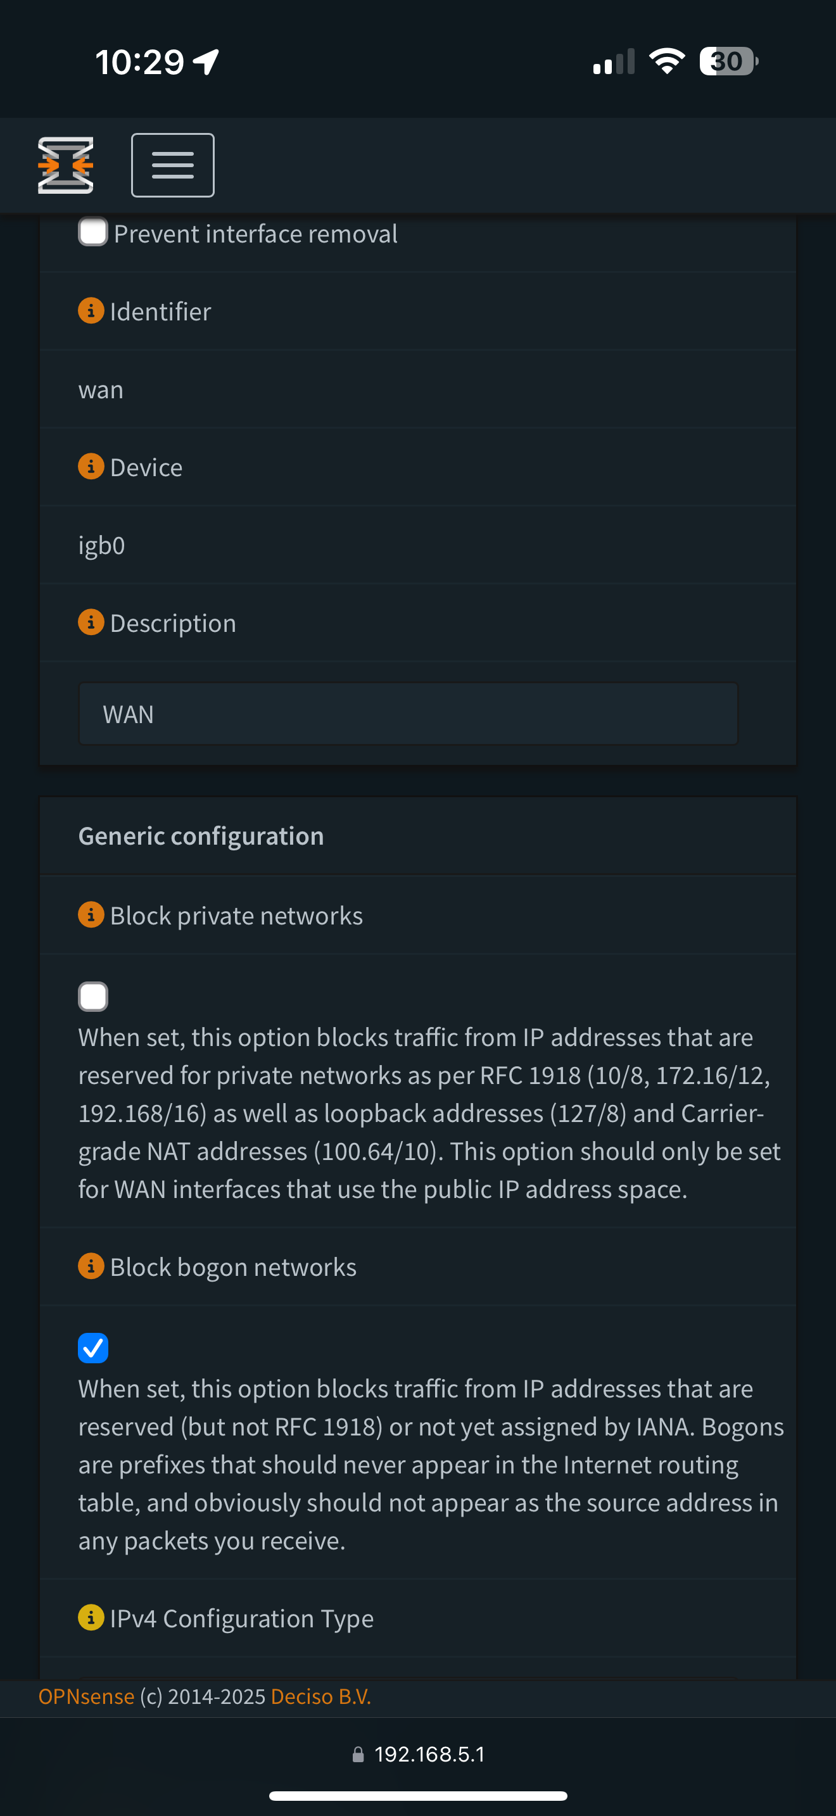This screenshot has height=1816, width=836.
Task: Enable Prevent interface removal checkbox
Action: tap(93, 232)
